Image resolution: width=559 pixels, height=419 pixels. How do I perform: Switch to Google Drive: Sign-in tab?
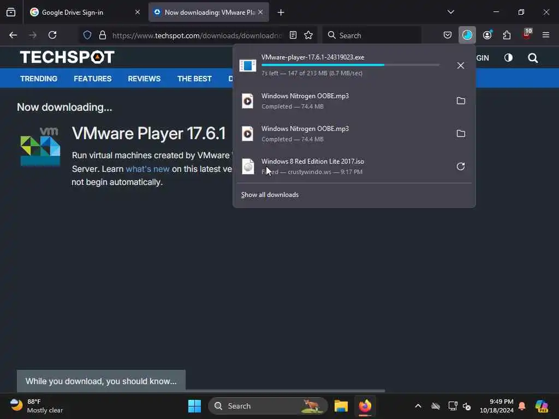(86, 12)
